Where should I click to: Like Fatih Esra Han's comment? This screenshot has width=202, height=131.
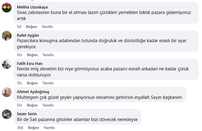32,83
